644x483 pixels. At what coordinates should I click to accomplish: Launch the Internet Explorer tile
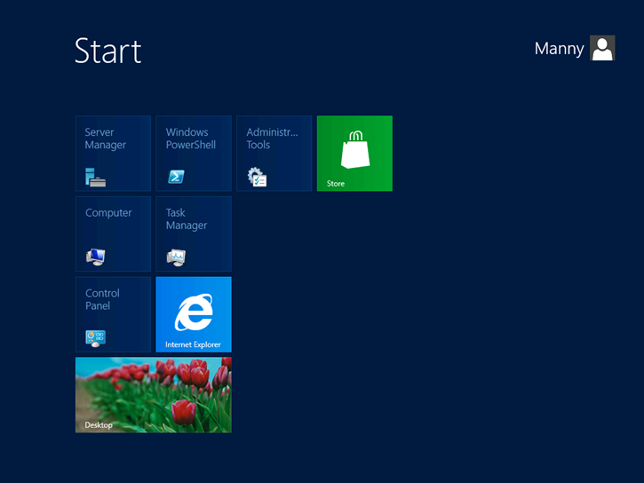pos(194,314)
